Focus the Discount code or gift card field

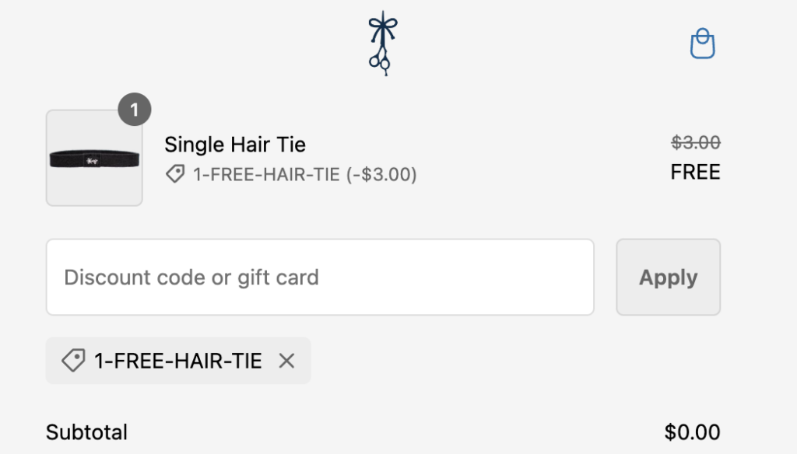320,278
